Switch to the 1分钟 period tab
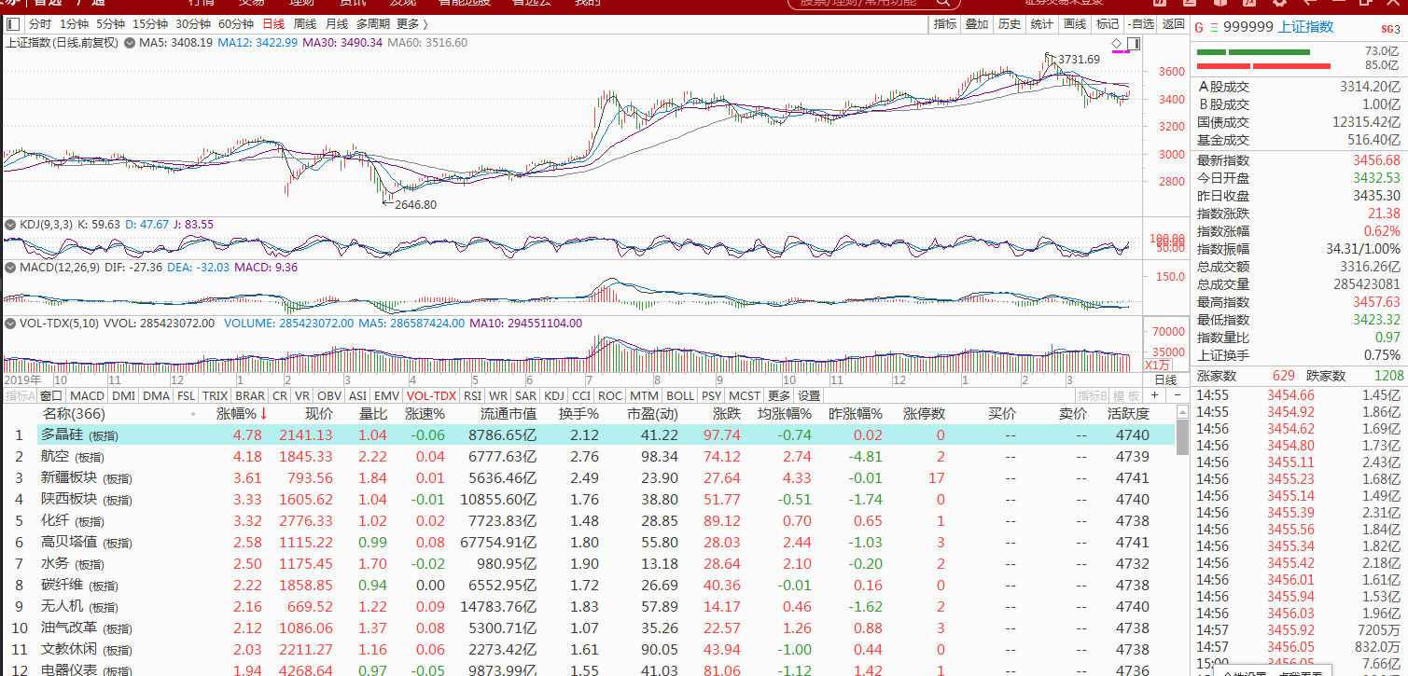Screen dimensions: 1408x676 click(74, 23)
